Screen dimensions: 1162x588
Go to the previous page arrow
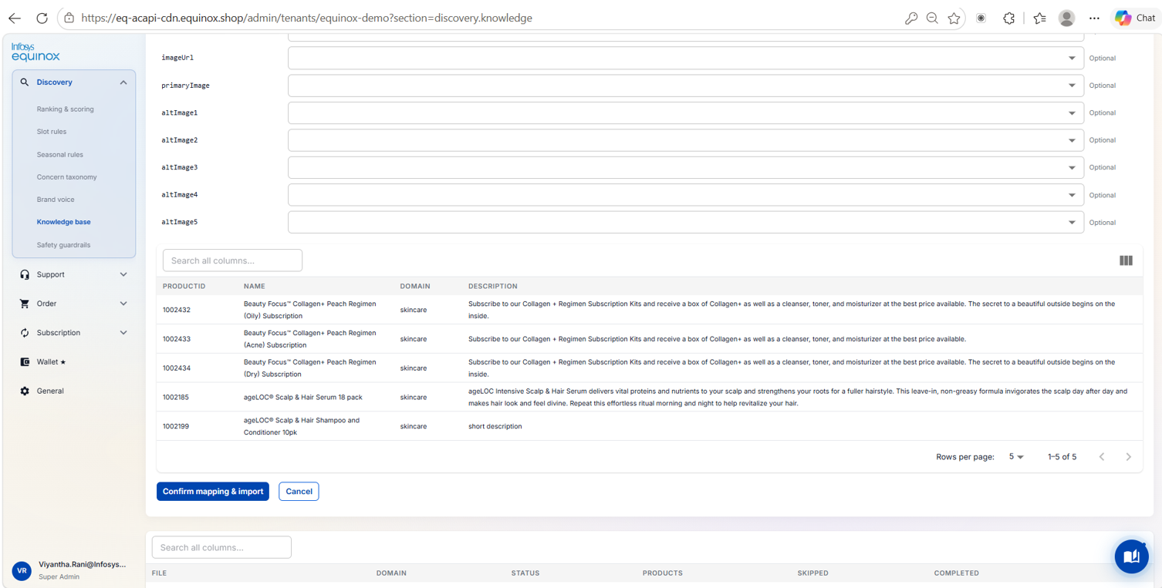coord(1102,457)
